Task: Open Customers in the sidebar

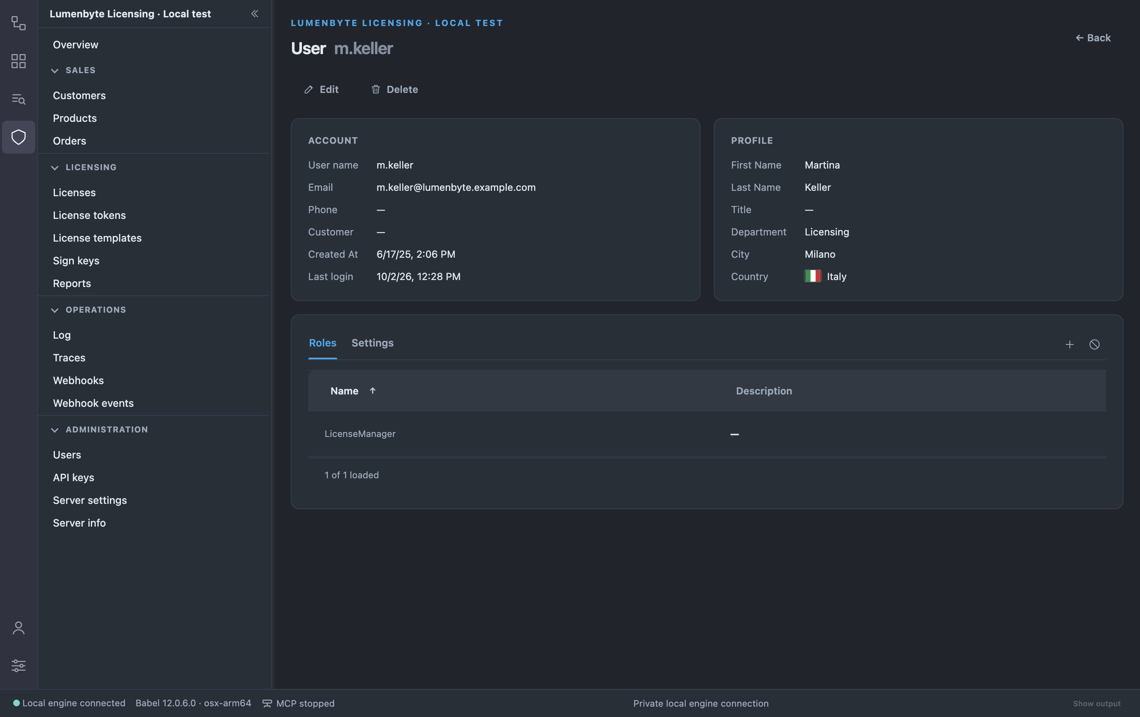Action: pyautogui.click(x=79, y=95)
